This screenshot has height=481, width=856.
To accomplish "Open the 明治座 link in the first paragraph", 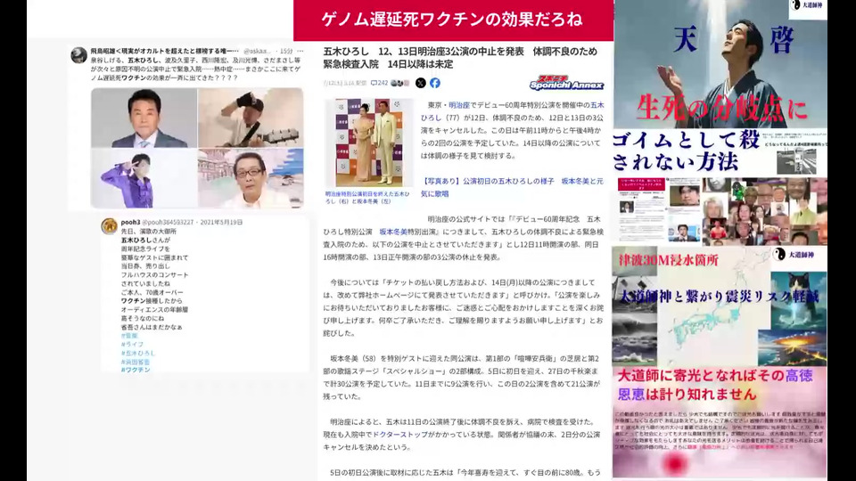I will pyautogui.click(x=459, y=105).
